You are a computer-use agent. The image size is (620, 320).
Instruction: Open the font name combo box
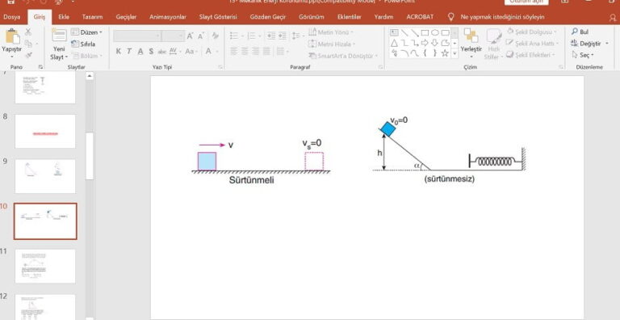[137, 36]
